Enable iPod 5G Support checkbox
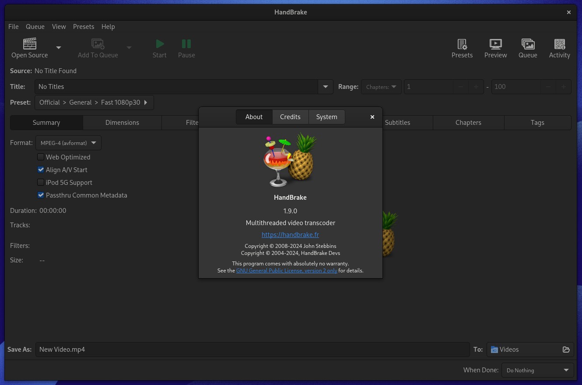 (41, 183)
